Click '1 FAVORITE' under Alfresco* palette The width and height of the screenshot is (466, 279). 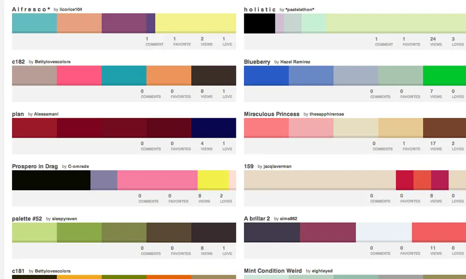182,41
